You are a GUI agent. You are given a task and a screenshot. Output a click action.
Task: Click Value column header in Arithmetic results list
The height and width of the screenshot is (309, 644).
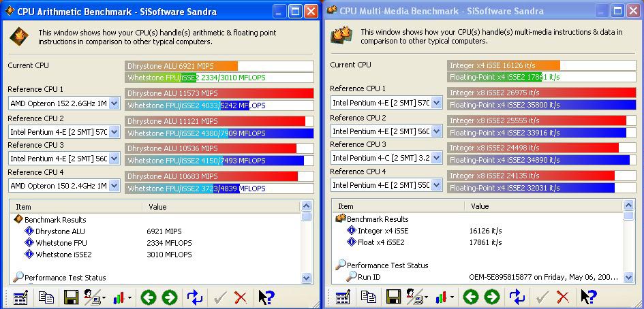pos(221,207)
